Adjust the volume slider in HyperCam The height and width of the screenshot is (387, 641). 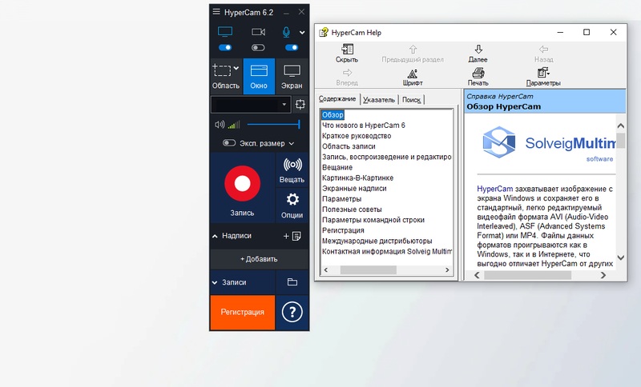(x=273, y=125)
